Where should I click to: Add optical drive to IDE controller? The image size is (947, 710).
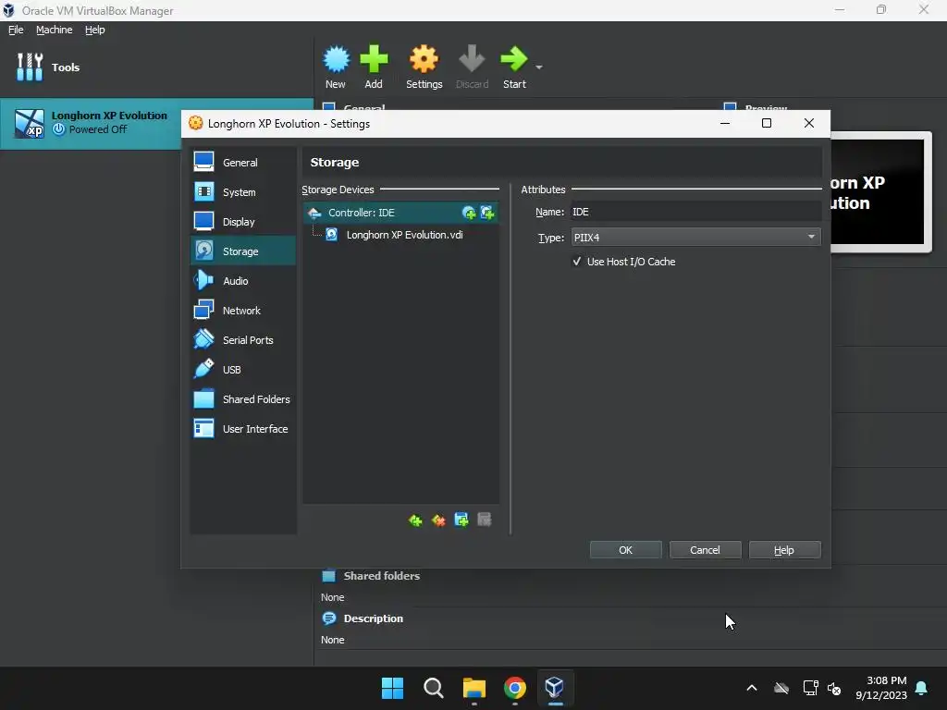point(469,213)
